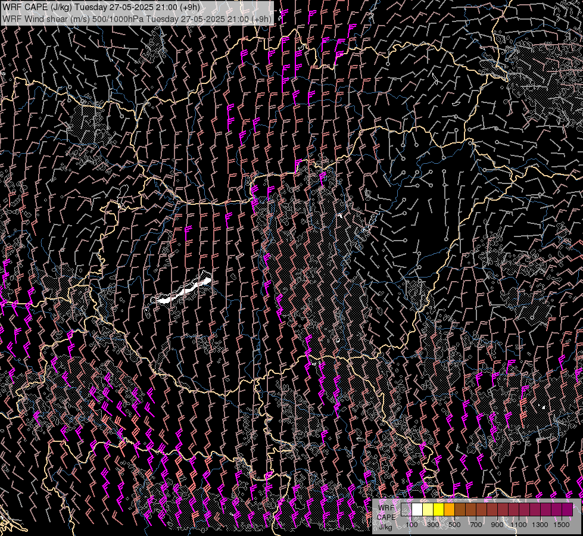Click the 1300 legend value
Screen dimensions: 583x536
point(540,525)
